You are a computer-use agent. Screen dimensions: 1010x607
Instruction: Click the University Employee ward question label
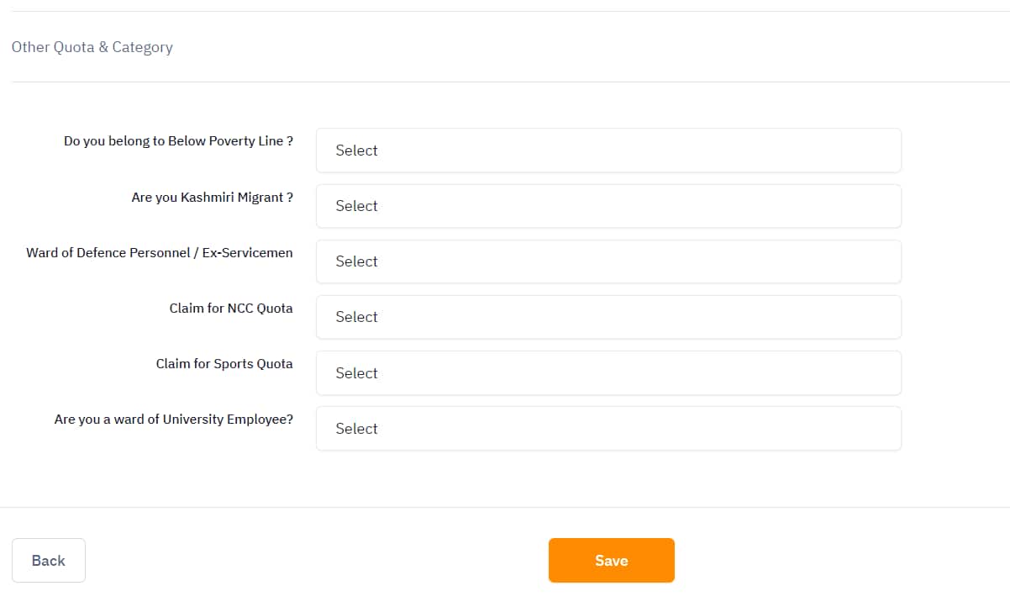pyautogui.click(x=173, y=419)
